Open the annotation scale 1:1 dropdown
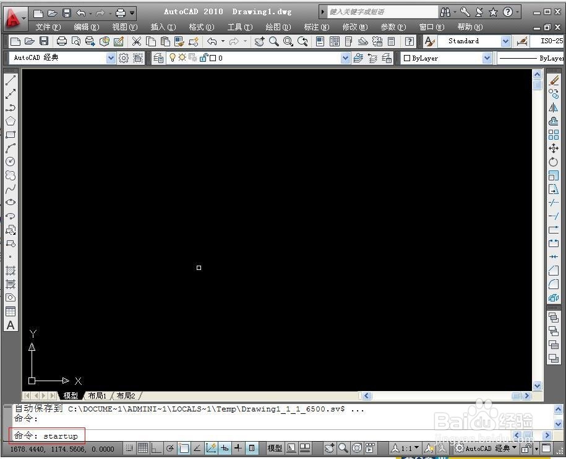Screen dimensions: 566x459 [406, 448]
